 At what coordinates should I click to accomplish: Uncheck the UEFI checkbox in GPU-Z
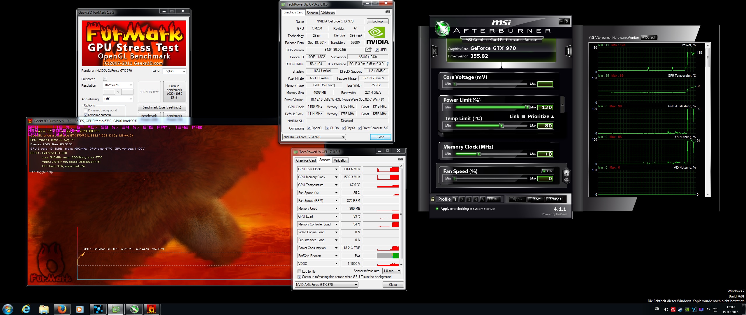click(377, 50)
